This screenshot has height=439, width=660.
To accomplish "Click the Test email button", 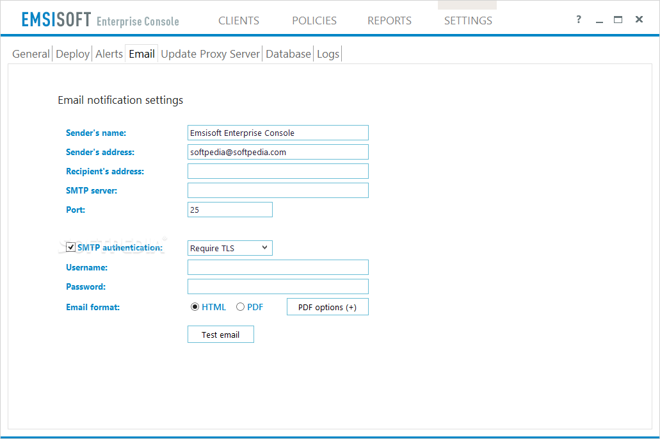I will point(221,335).
